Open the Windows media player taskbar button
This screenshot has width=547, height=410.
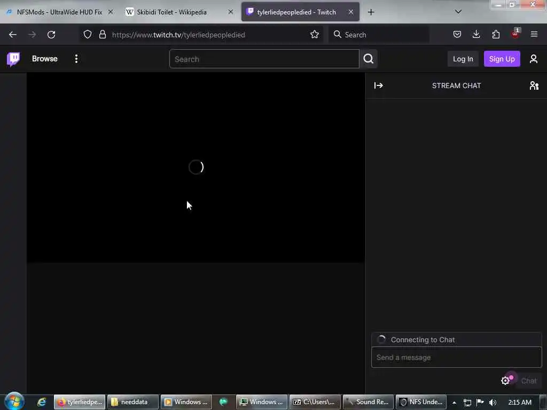click(x=186, y=402)
